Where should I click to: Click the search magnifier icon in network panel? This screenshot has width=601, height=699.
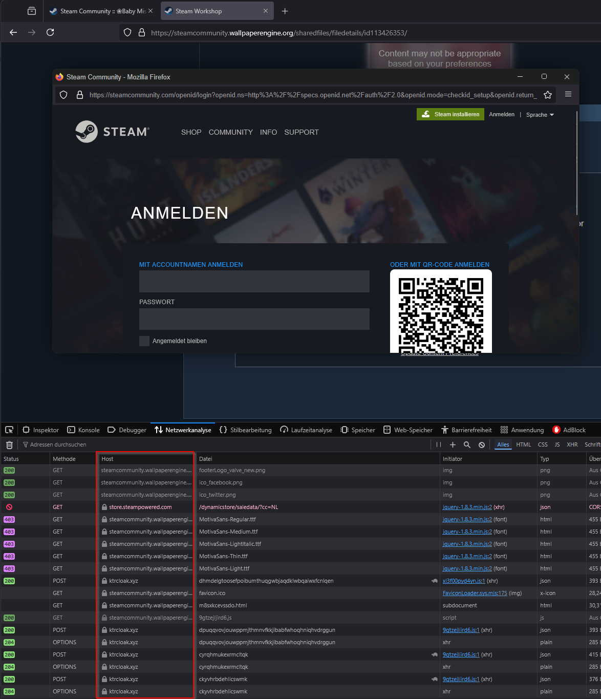point(467,445)
